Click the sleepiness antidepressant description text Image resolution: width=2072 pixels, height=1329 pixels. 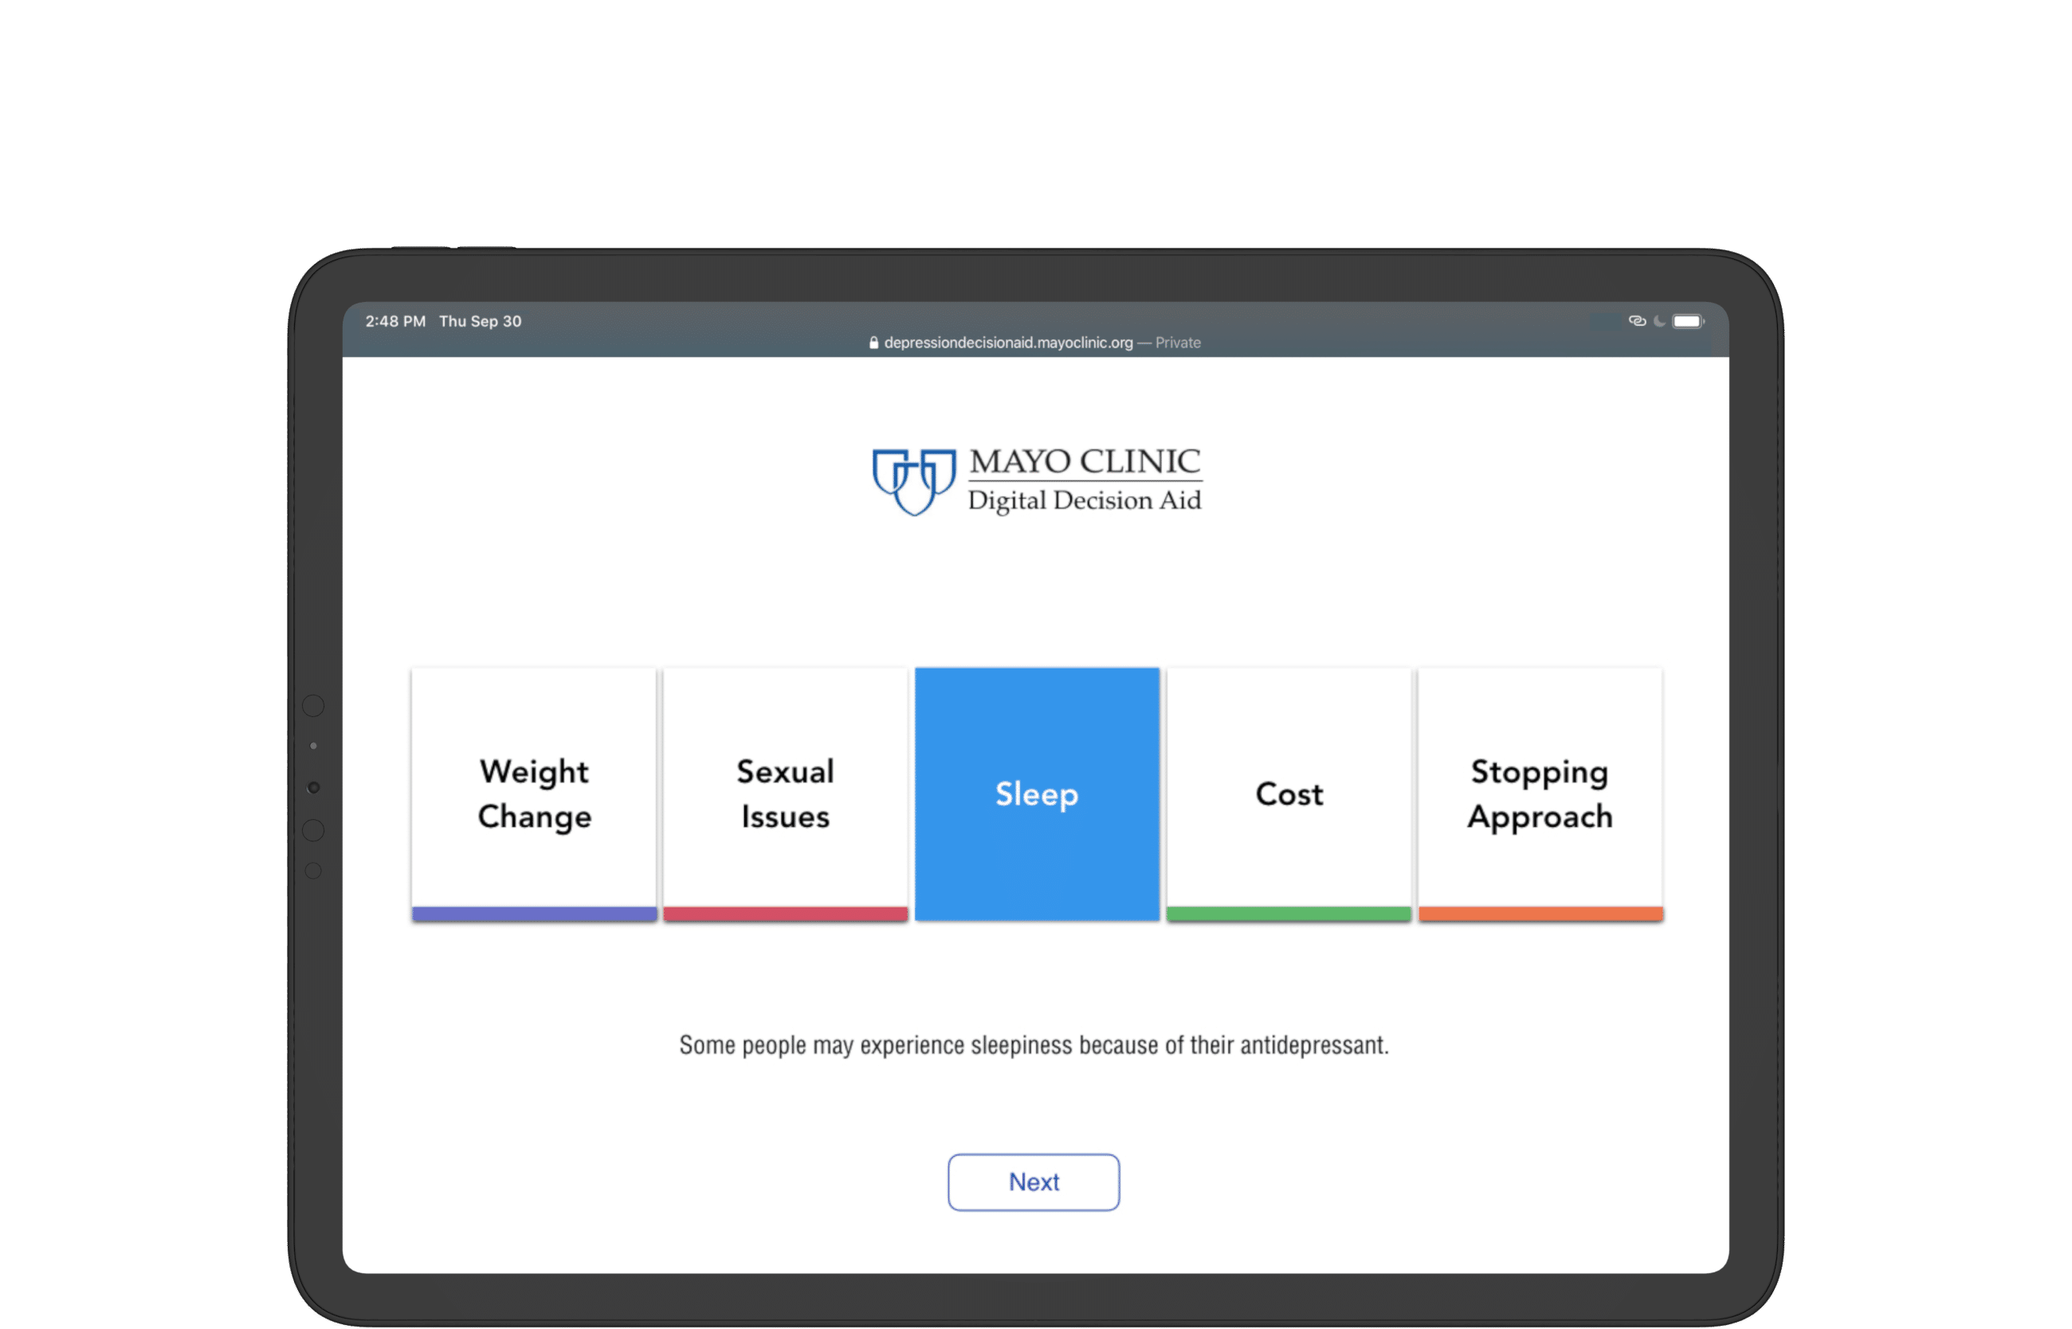[1034, 1045]
